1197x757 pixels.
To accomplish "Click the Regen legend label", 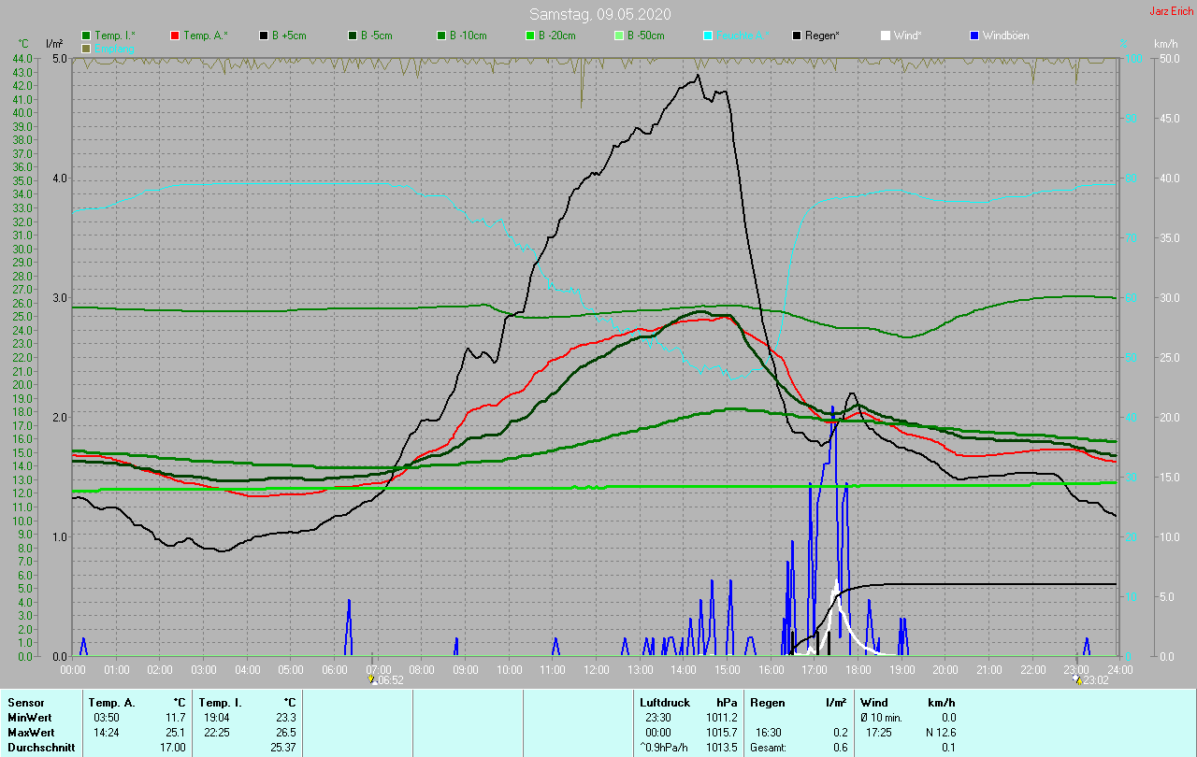I will click(x=822, y=36).
